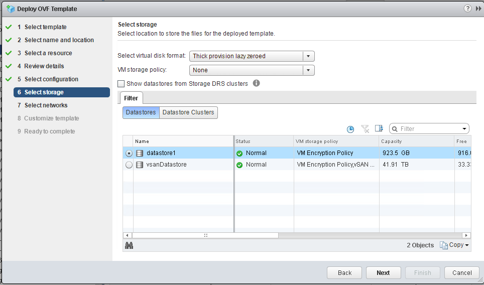This screenshot has height=285, width=484.
Task: Click the binoculars find icon
Action: pyautogui.click(x=129, y=245)
